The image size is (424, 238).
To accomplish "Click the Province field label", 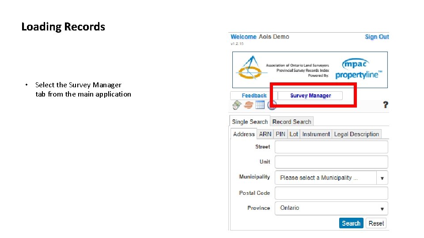I will (x=258, y=208).
